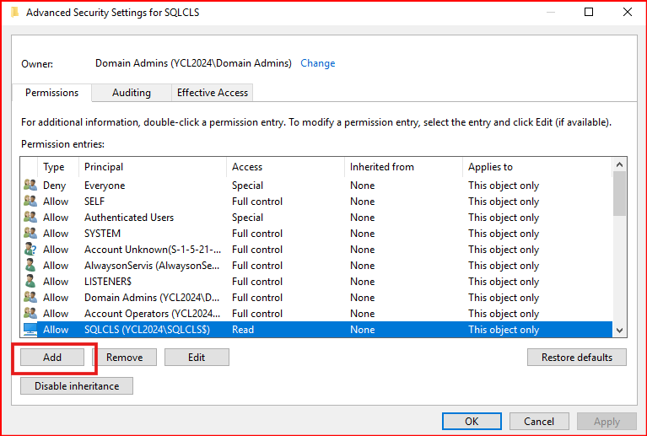Open the Effective Access tab
647x436 pixels.
213,93
